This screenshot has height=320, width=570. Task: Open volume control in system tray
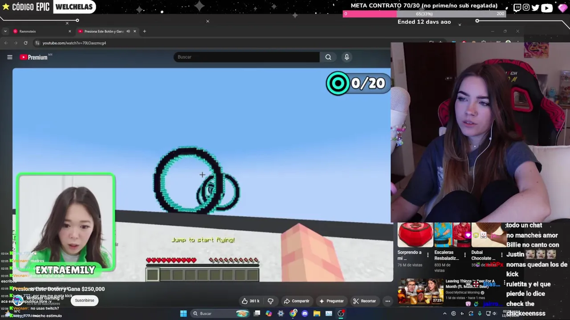(x=494, y=313)
